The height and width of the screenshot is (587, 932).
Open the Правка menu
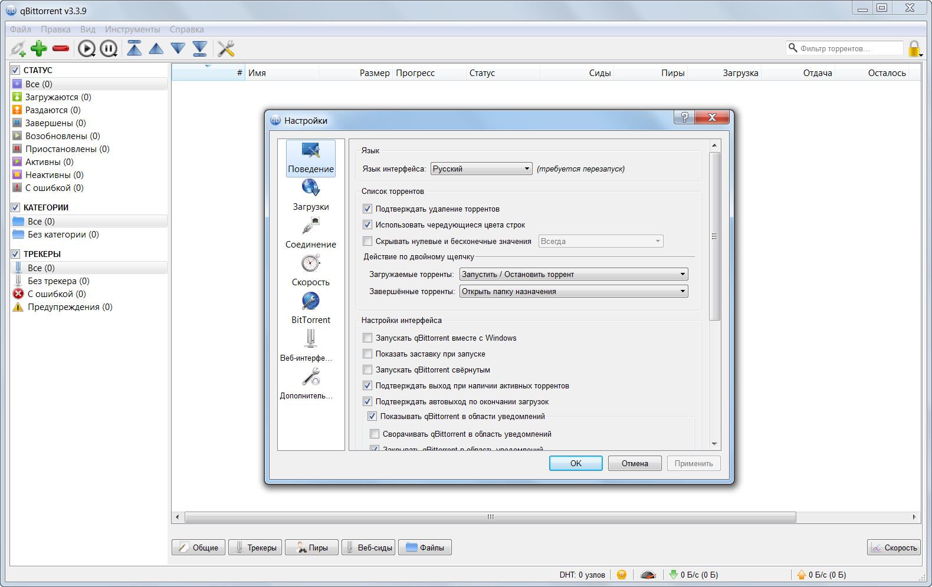[55, 29]
